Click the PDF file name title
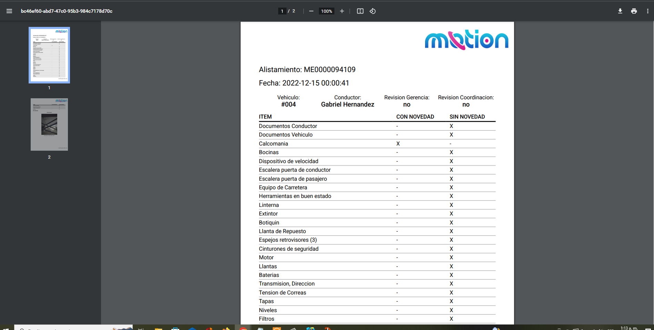The image size is (654, 330). (x=67, y=11)
